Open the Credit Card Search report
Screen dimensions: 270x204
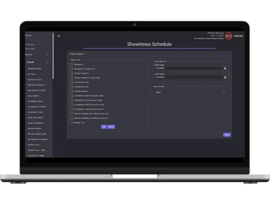[x=35, y=118]
